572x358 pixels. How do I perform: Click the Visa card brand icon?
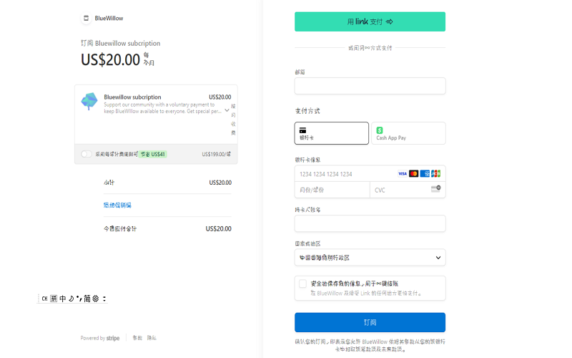403,173
